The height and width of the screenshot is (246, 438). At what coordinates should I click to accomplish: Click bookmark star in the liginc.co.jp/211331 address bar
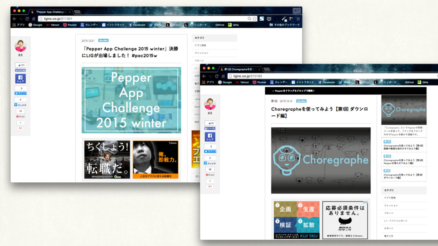(x=255, y=19)
